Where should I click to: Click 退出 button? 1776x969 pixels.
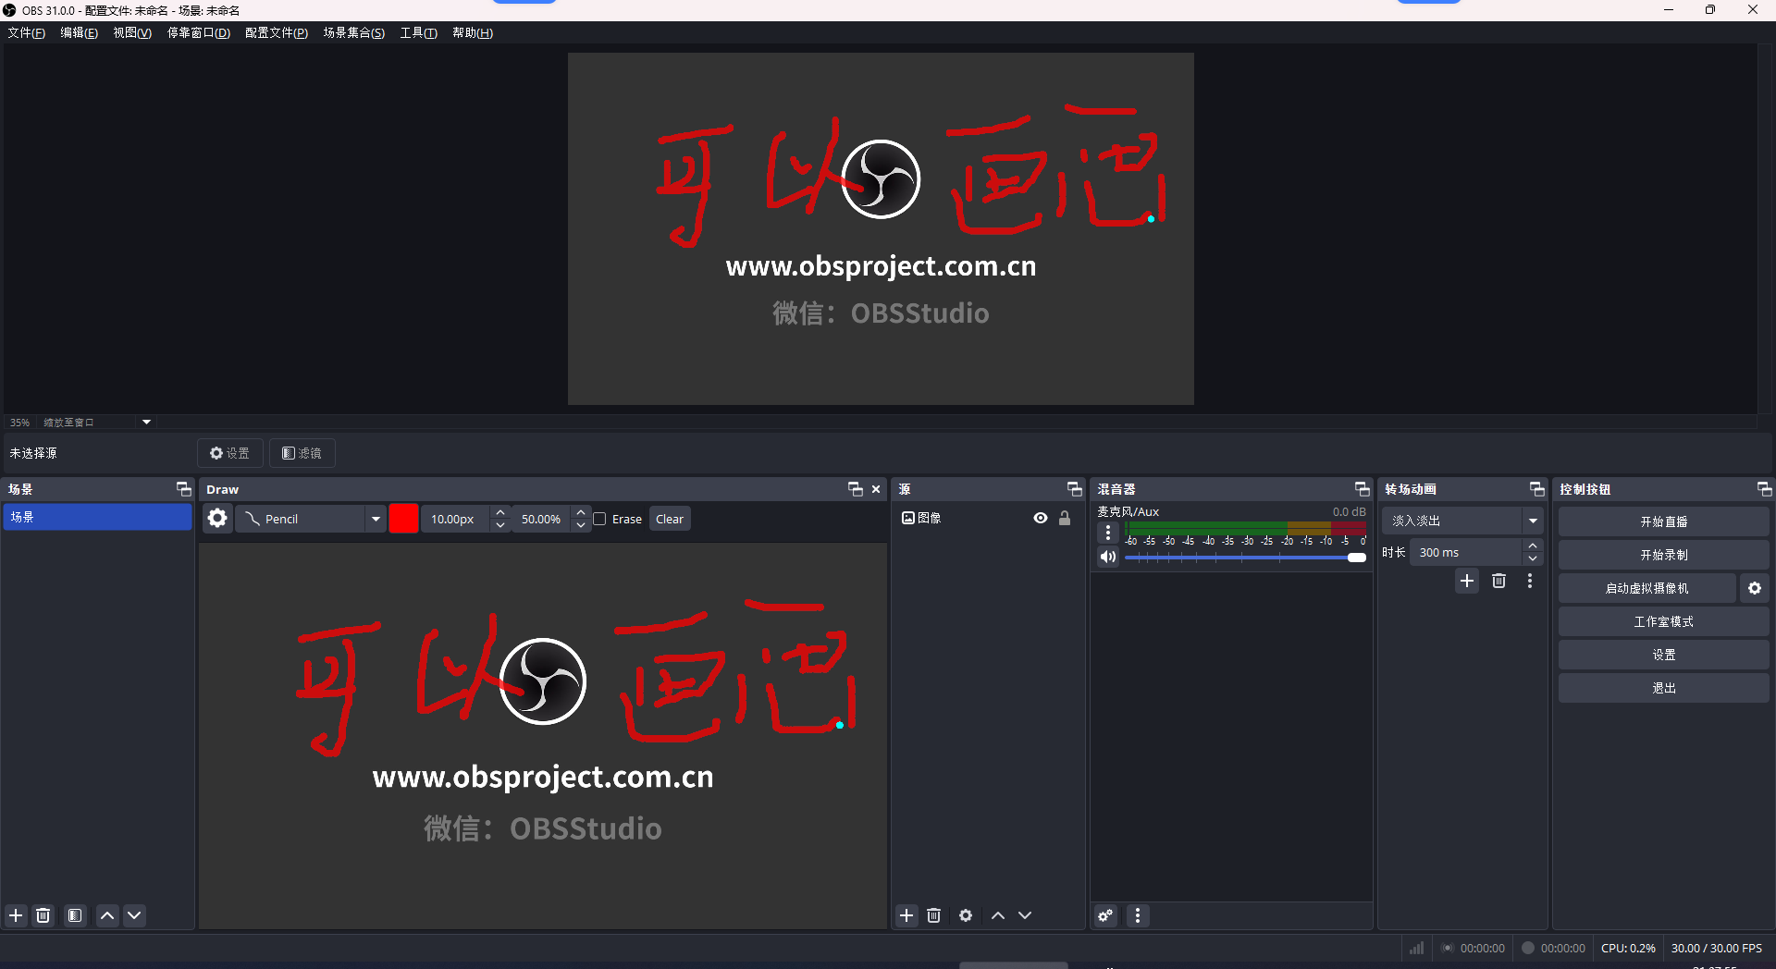coord(1663,688)
